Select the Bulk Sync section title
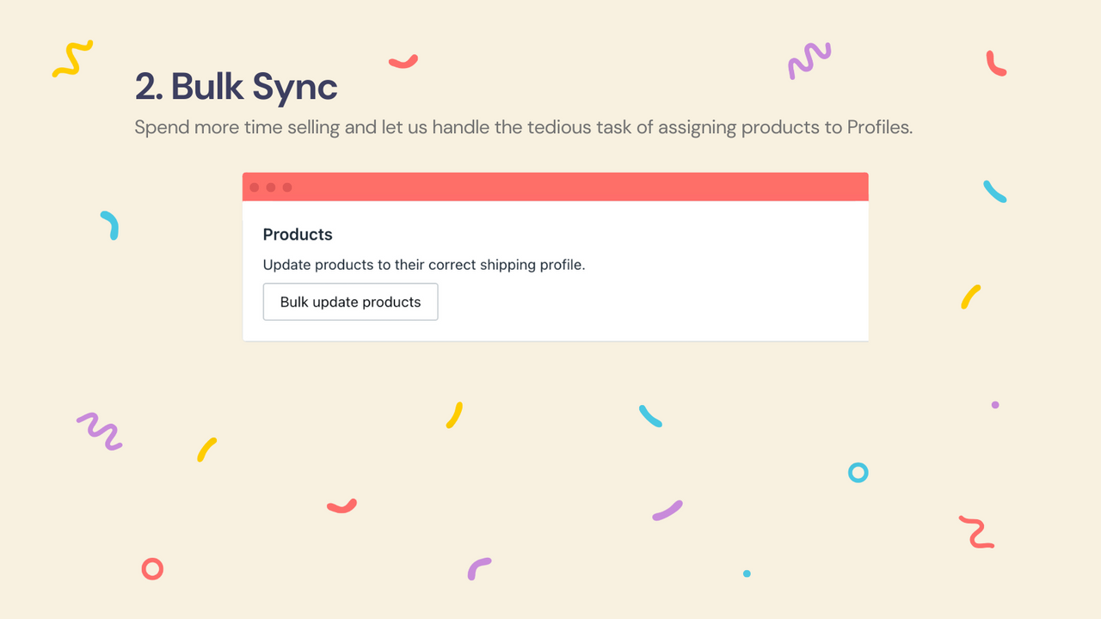Viewport: 1101px width, 619px height. [236, 87]
